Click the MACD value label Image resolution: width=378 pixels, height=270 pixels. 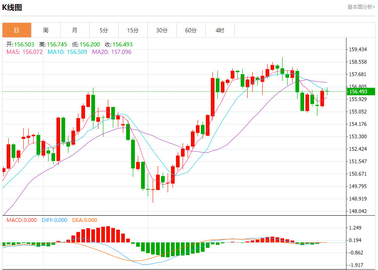click(22, 220)
